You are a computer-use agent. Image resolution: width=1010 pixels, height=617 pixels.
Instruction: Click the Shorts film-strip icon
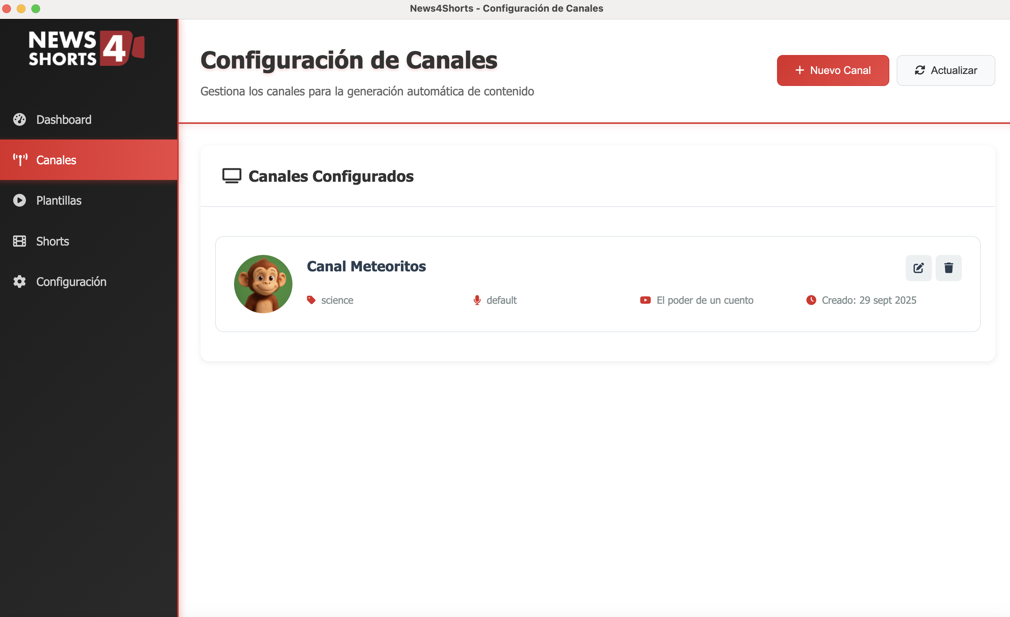(x=19, y=241)
